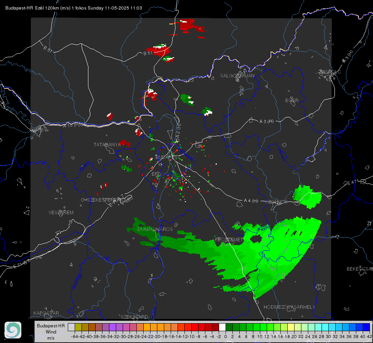Click the '-64' value at legend start
This screenshot has width=373, height=343.
pos(74,337)
